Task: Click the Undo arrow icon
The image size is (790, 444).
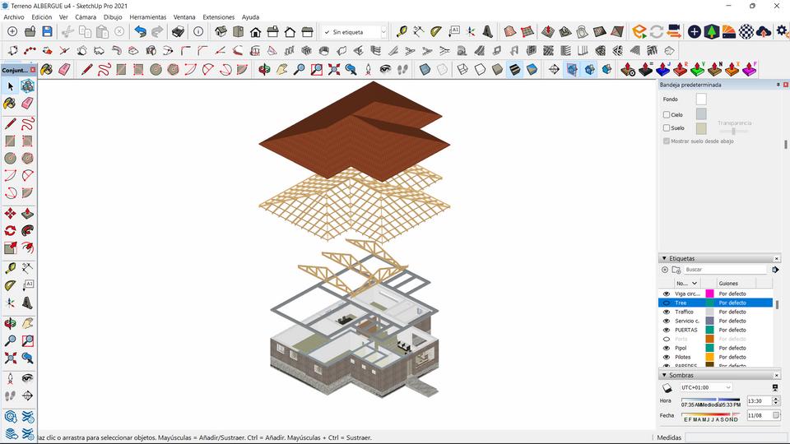Action: coord(140,32)
